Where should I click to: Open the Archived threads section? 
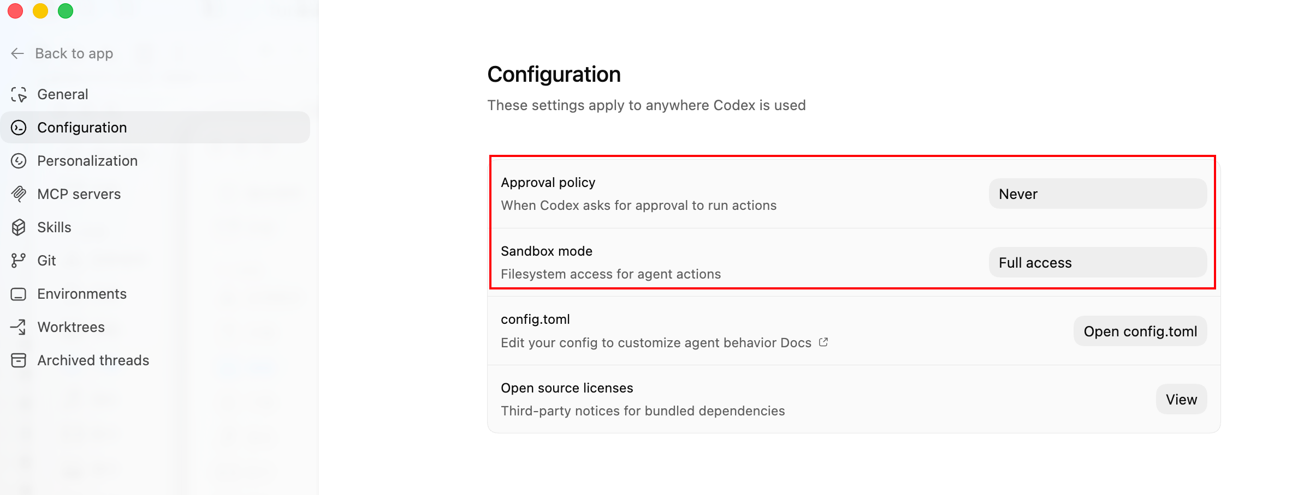(x=93, y=360)
